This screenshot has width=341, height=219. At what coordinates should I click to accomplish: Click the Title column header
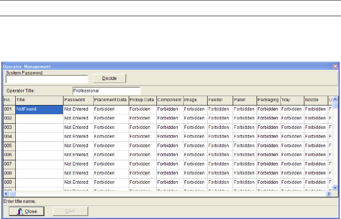tap(39, 100)
